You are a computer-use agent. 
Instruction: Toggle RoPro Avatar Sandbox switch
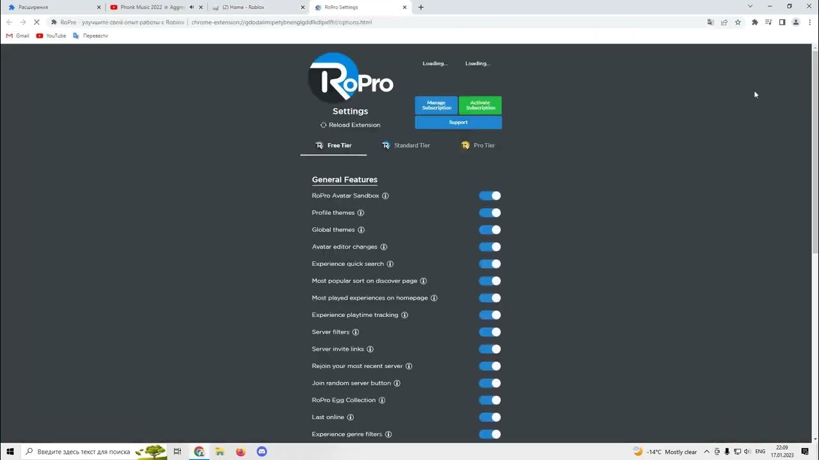(490, 196)
